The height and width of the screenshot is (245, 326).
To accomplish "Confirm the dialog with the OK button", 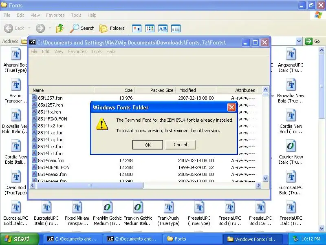I will (148, 145).
